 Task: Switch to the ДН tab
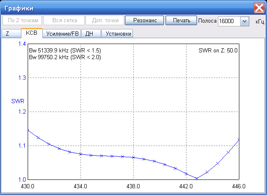(89, 34)
